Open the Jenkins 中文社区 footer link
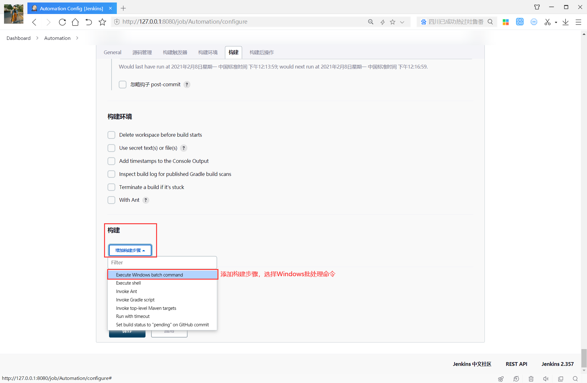 472,364
